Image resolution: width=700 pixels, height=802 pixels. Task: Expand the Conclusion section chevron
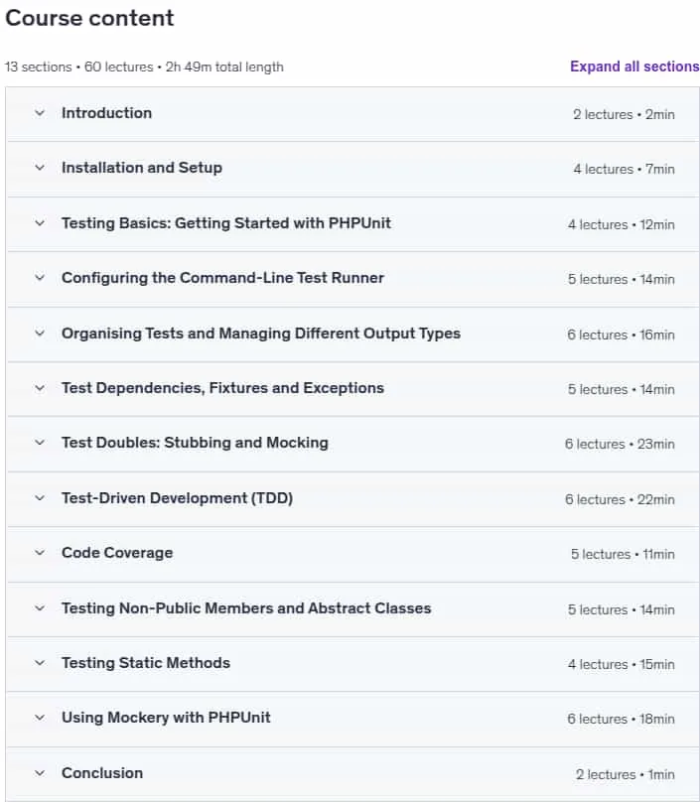click(x=40, y=773)
